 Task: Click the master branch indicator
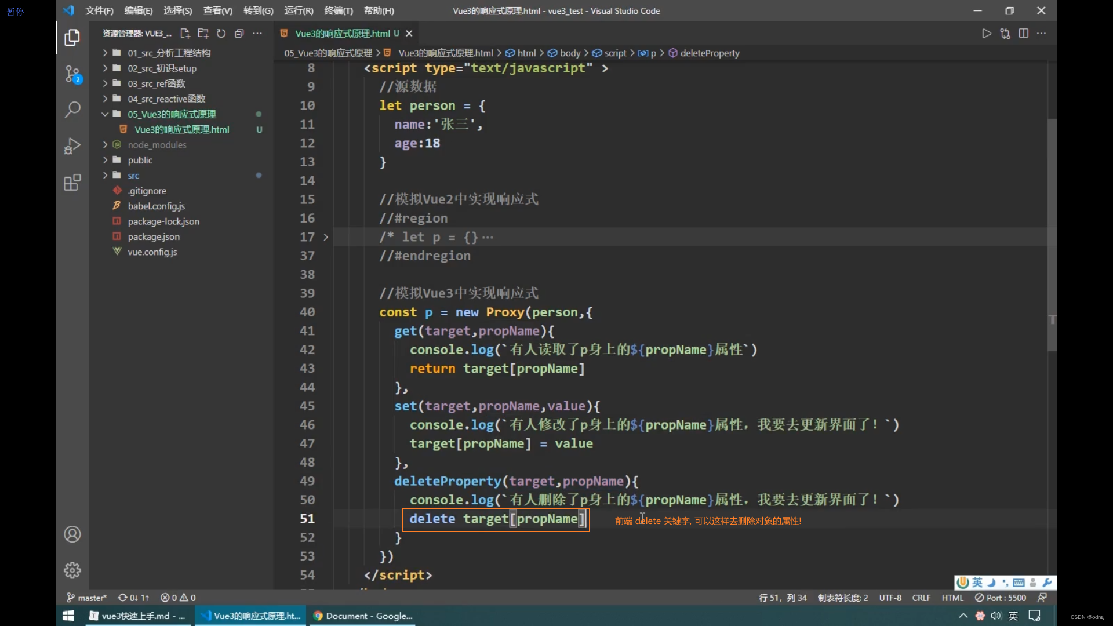click(86, 598)
